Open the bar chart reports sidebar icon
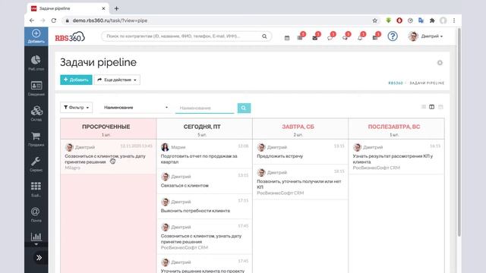 point(36,237)
